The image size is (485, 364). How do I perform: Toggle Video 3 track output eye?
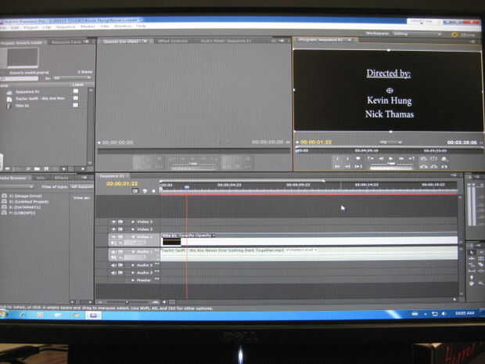(x=113, y=222)
